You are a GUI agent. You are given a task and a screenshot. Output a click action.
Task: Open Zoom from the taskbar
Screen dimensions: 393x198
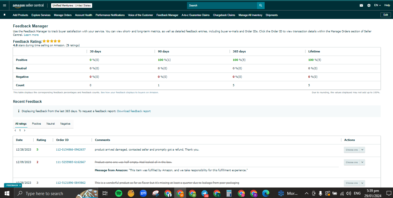143,193
